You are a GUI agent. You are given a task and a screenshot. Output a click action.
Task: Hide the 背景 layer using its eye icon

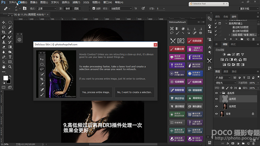217,114
